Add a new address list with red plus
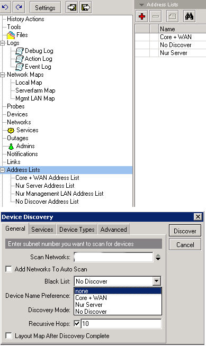 pyautogui.click(x=142, y=16)
